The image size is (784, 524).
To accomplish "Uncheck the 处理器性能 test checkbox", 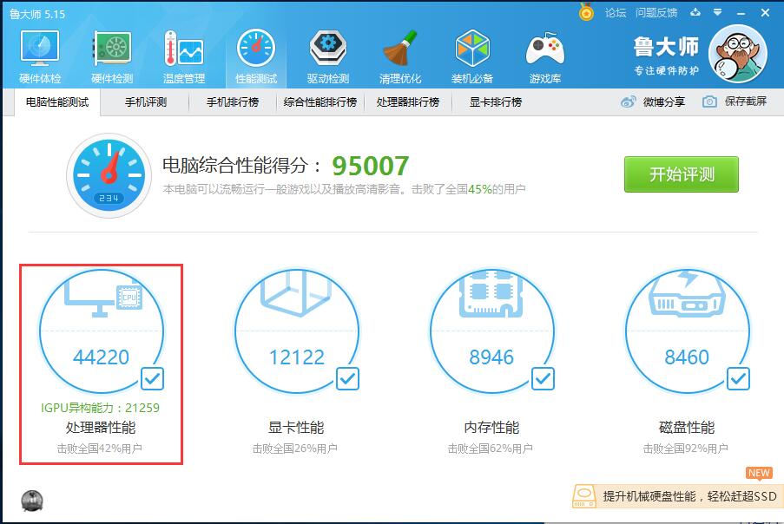I will (152, 378).
